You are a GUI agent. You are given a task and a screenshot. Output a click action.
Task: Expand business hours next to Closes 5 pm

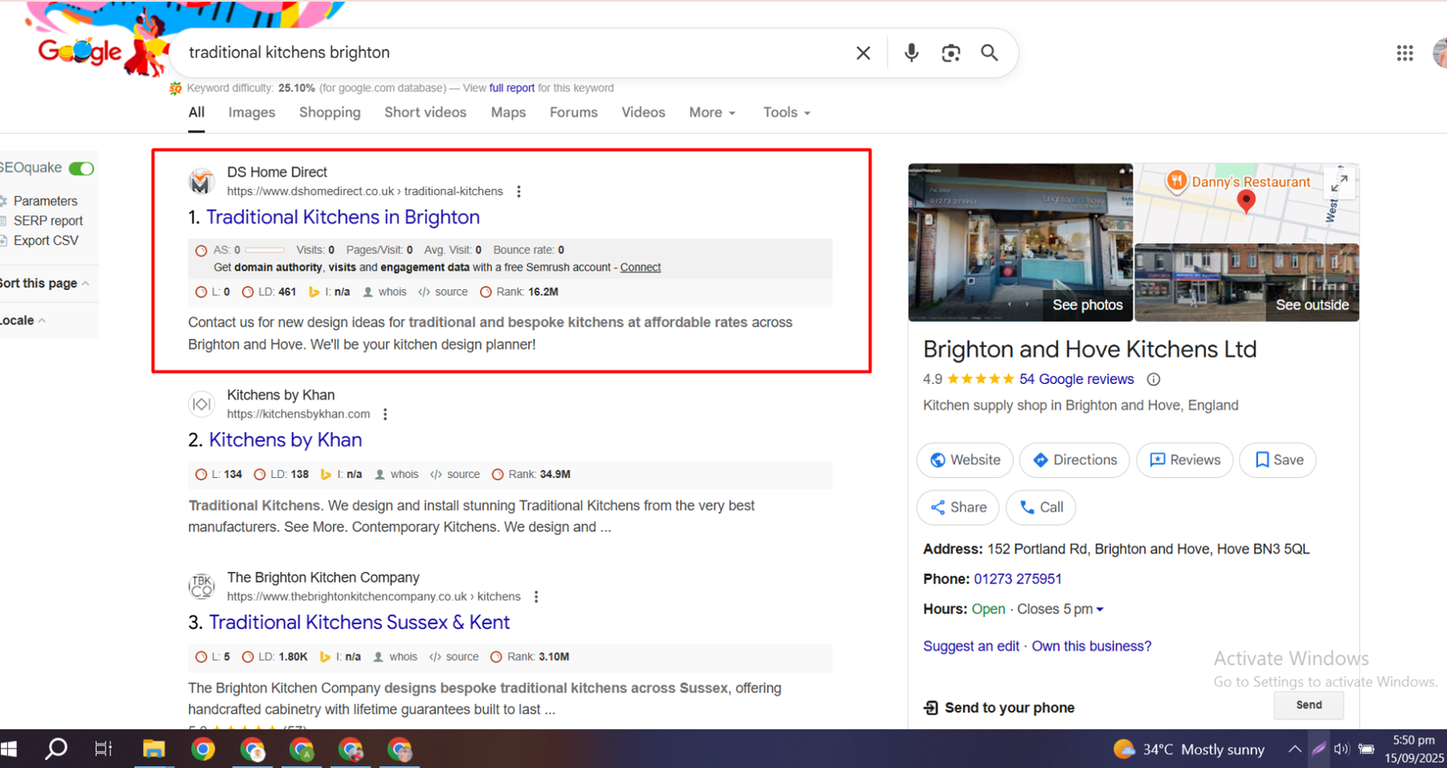pyautogui.click(x=1100, y=610)
